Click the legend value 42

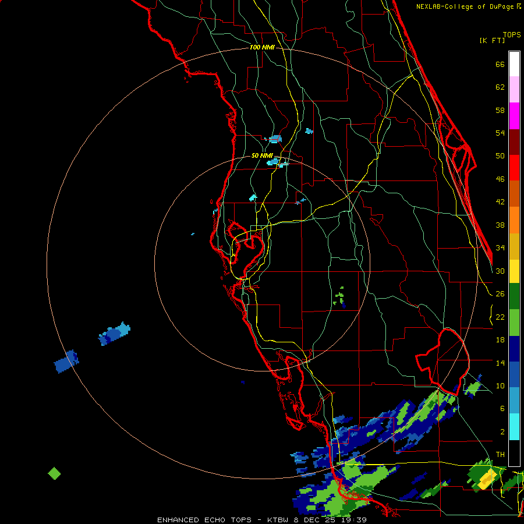500,202
